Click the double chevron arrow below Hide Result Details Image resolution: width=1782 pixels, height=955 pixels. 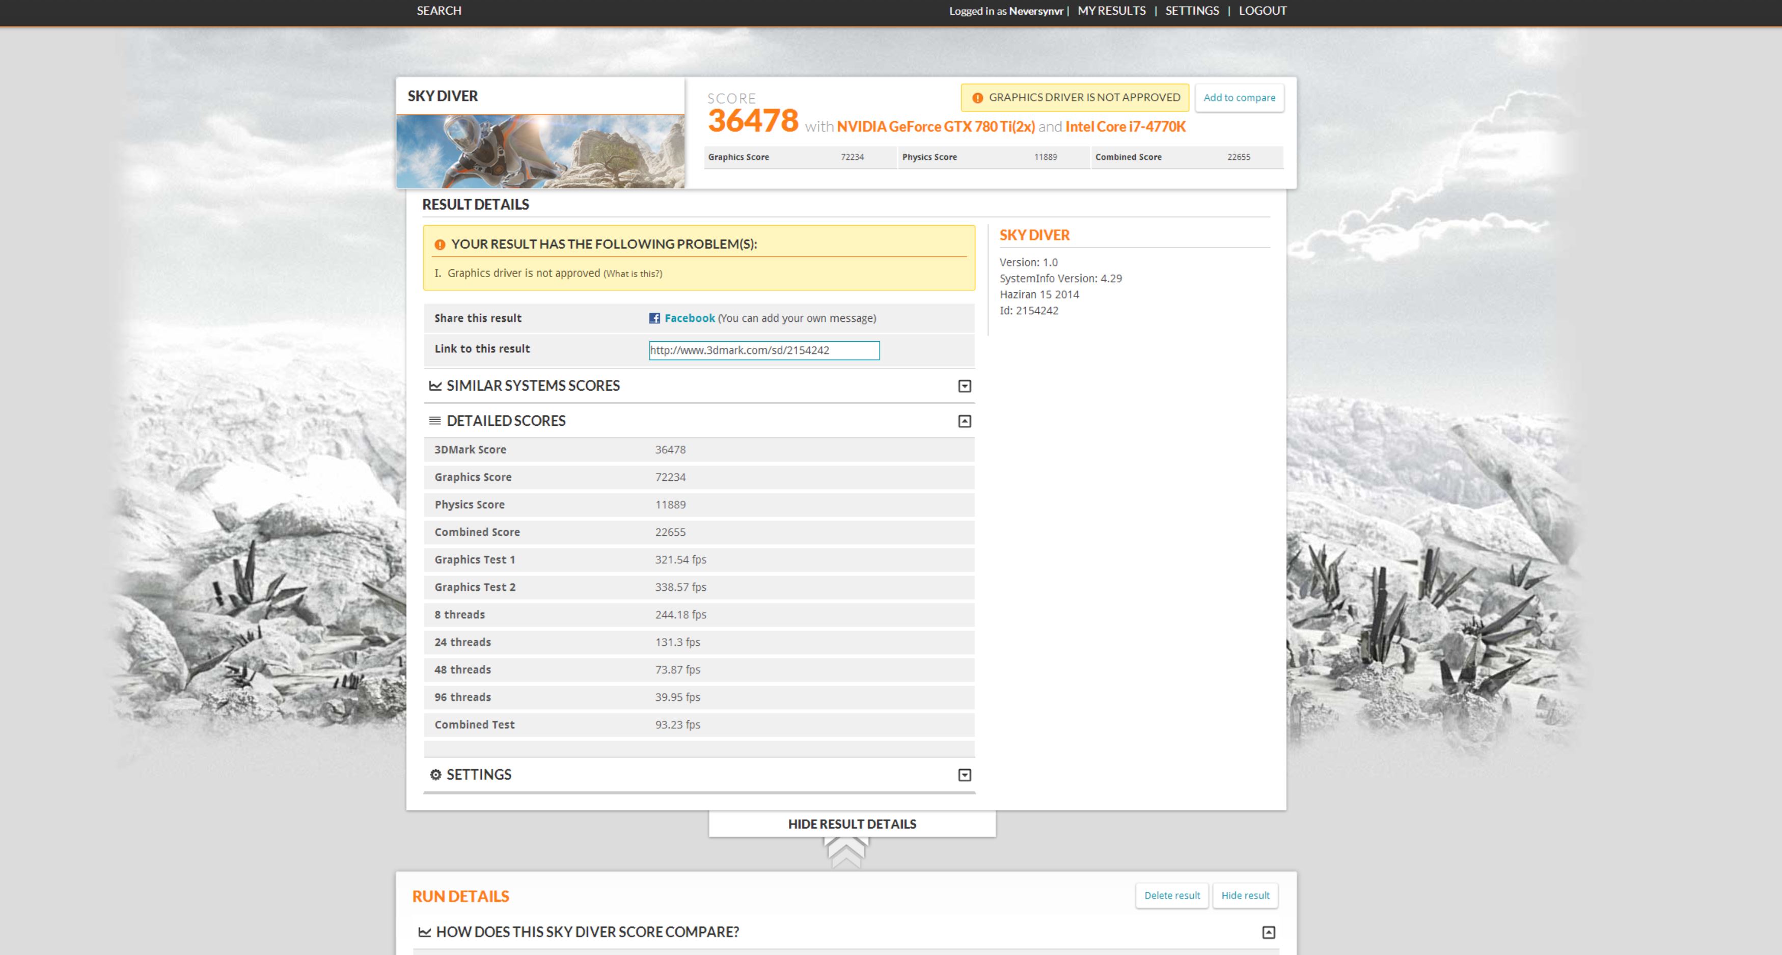(846, 852)
